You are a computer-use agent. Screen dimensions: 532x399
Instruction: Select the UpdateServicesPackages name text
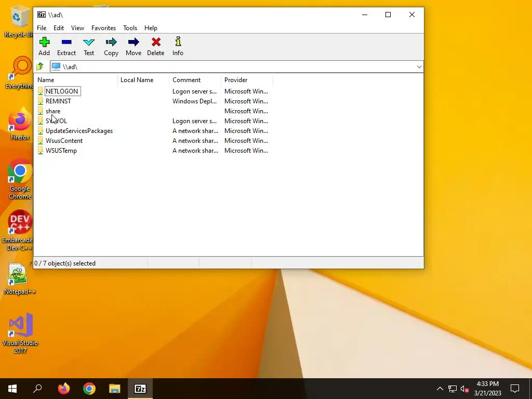click(79, 130)
